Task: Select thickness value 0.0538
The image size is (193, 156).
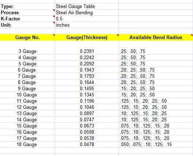Action: pos(87,138)
